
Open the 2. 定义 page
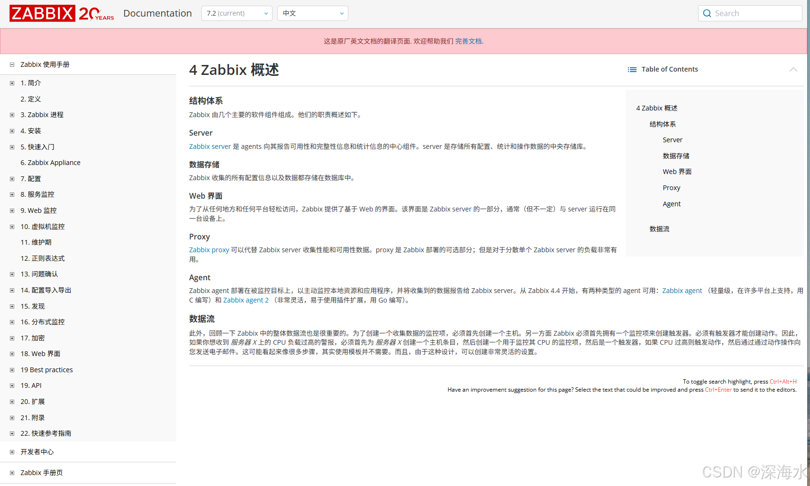tap(31, 99)
